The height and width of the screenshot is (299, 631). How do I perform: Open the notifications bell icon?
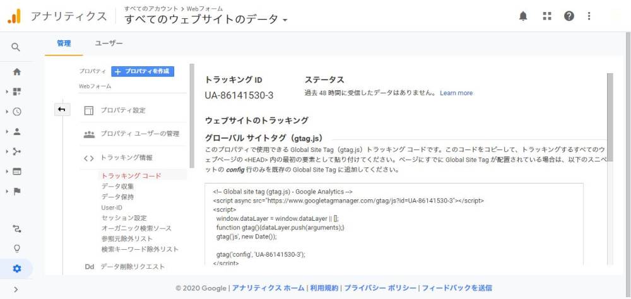(x=523, y=16)
